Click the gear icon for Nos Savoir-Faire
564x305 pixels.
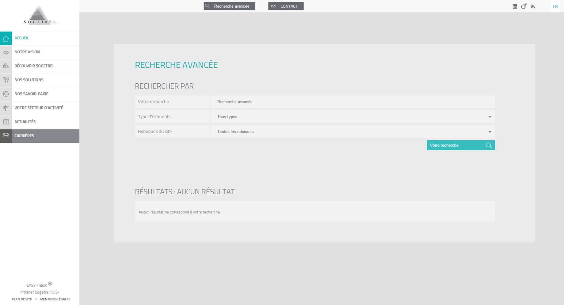[x=6, y=94]
